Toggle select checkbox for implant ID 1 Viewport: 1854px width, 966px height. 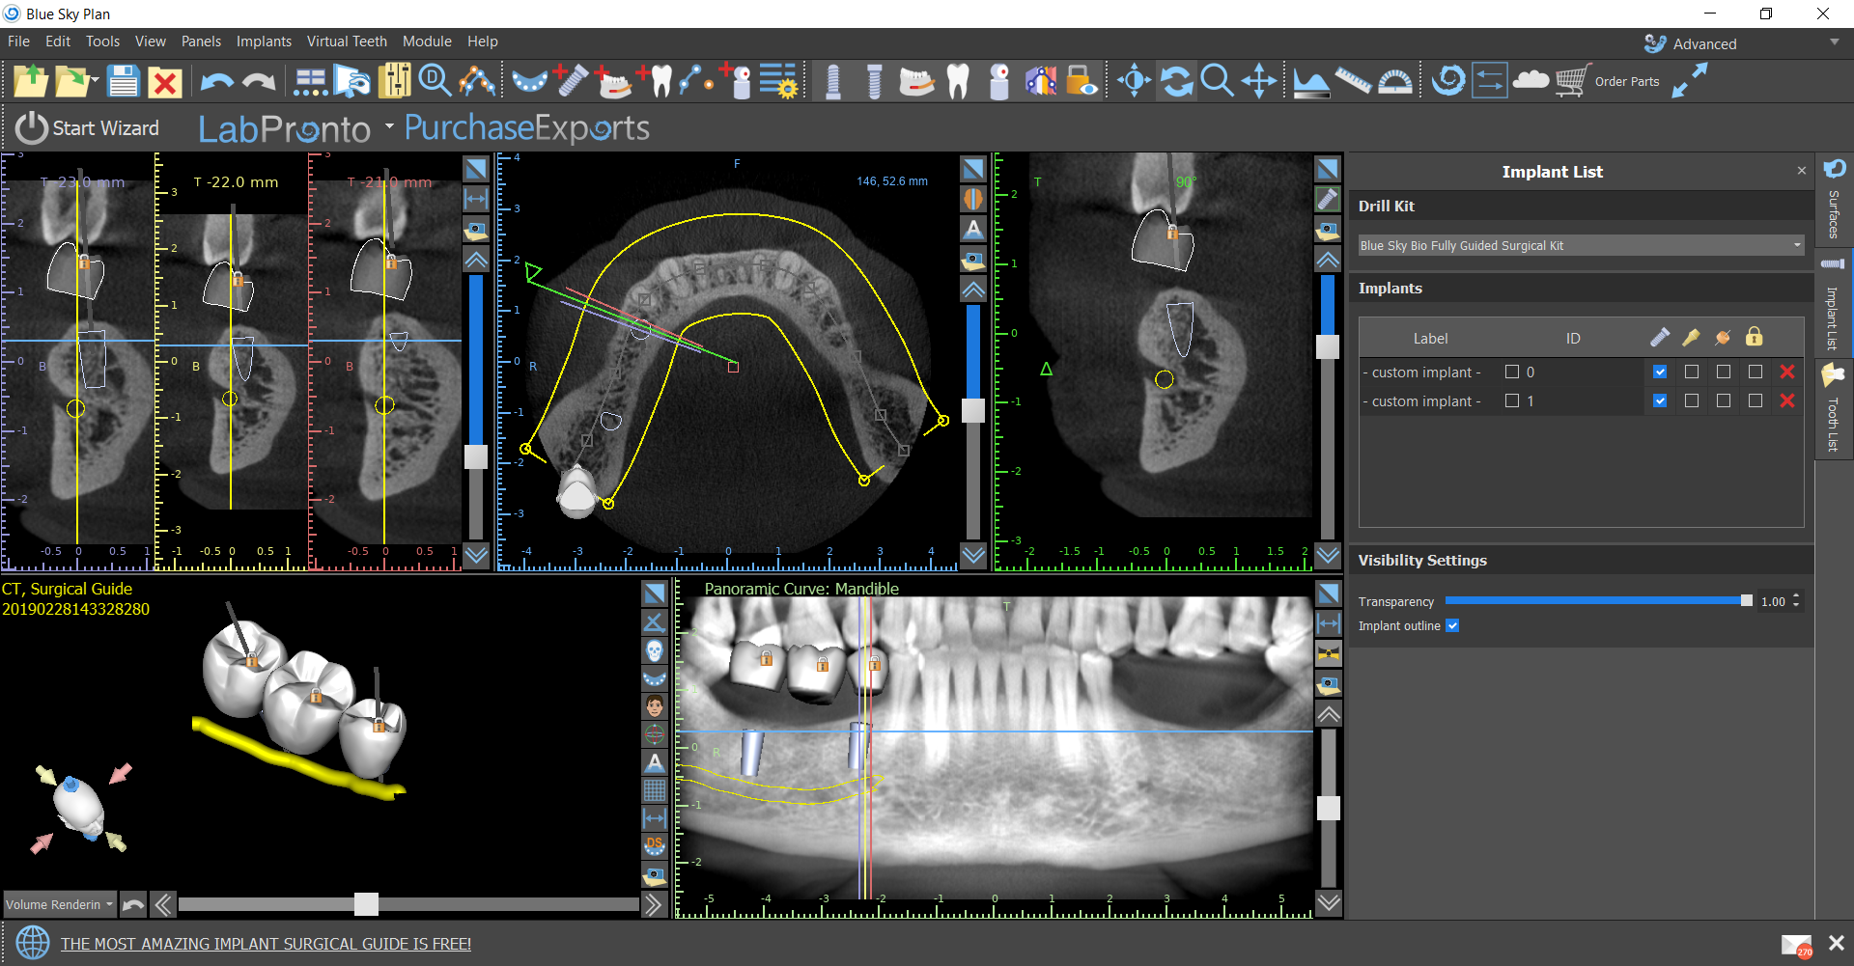point(1512,401)
